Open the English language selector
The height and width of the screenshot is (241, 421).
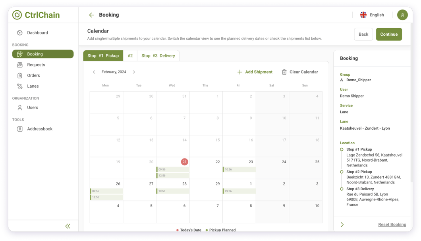[x=372, y=15]
